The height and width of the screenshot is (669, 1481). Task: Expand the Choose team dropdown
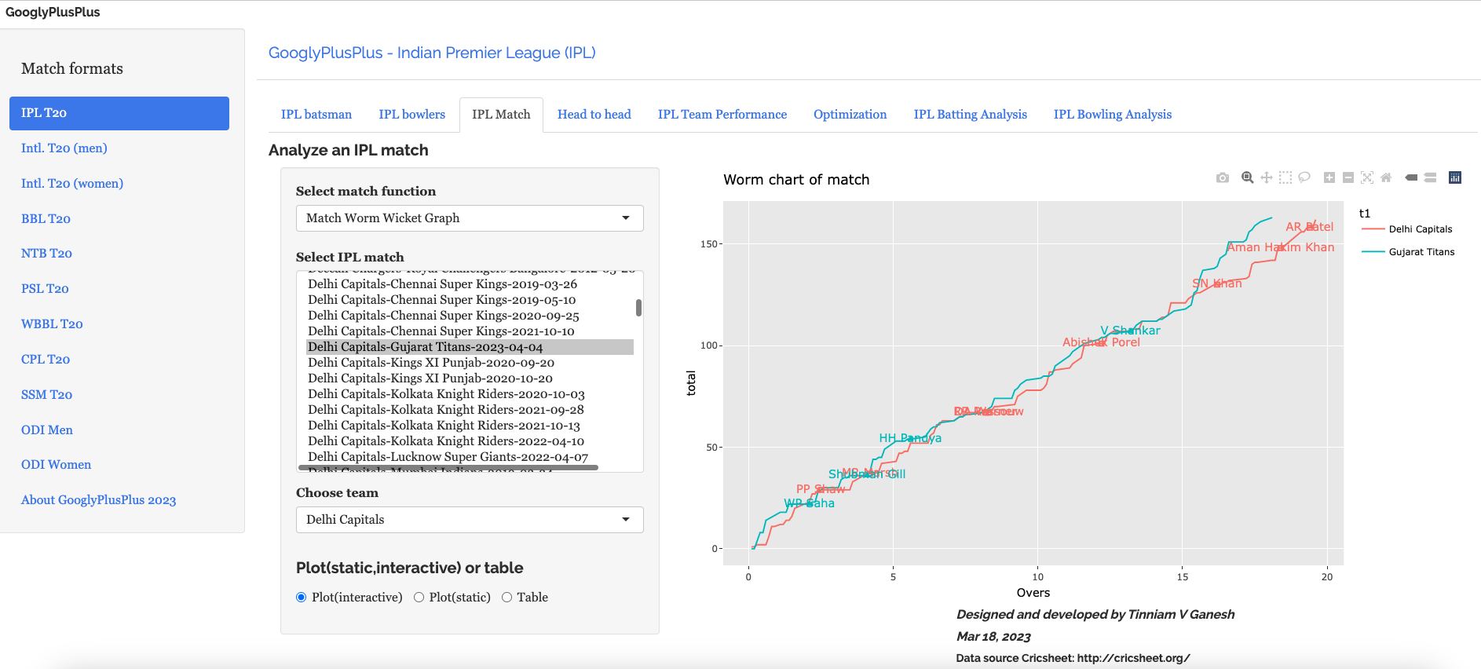[469, 520]
